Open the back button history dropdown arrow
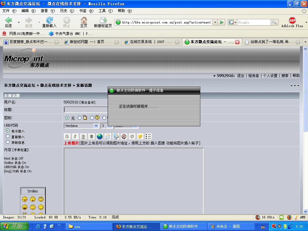This screenshot has width=308, height=231. click(x=19, y=22)
